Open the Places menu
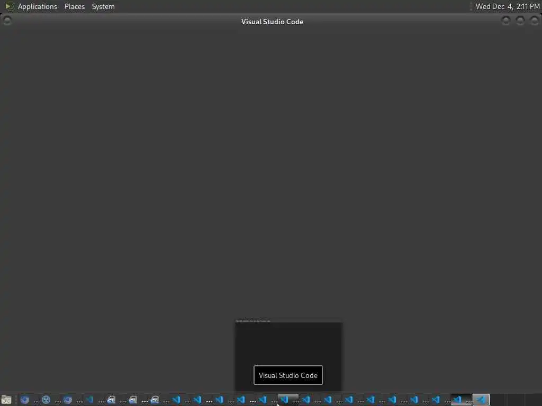Screen dimensions: 542x406 (x=74, y=6)
